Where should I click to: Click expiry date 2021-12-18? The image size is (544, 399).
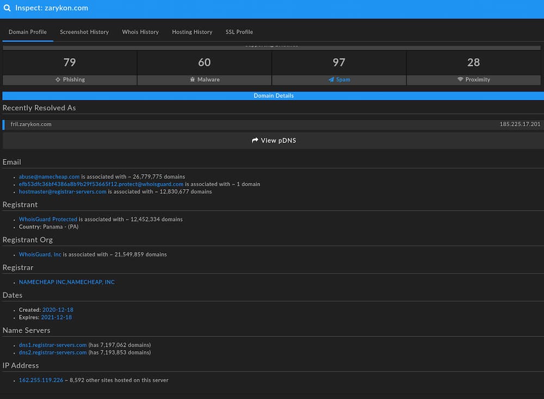coord(57,317)
